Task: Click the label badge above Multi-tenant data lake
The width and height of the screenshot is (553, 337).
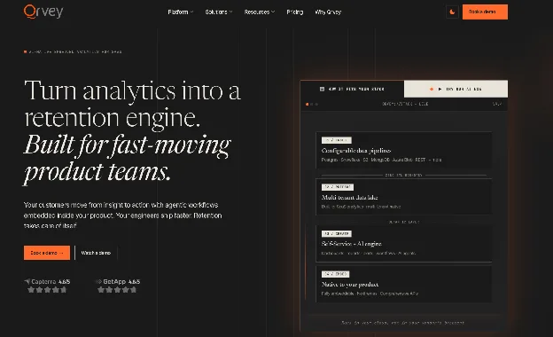Action: [x=338, y=187]
